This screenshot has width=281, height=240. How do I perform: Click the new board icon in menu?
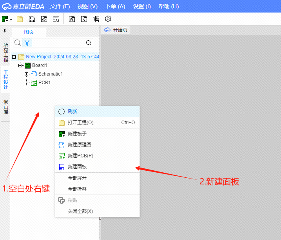(x=62, y=134)
